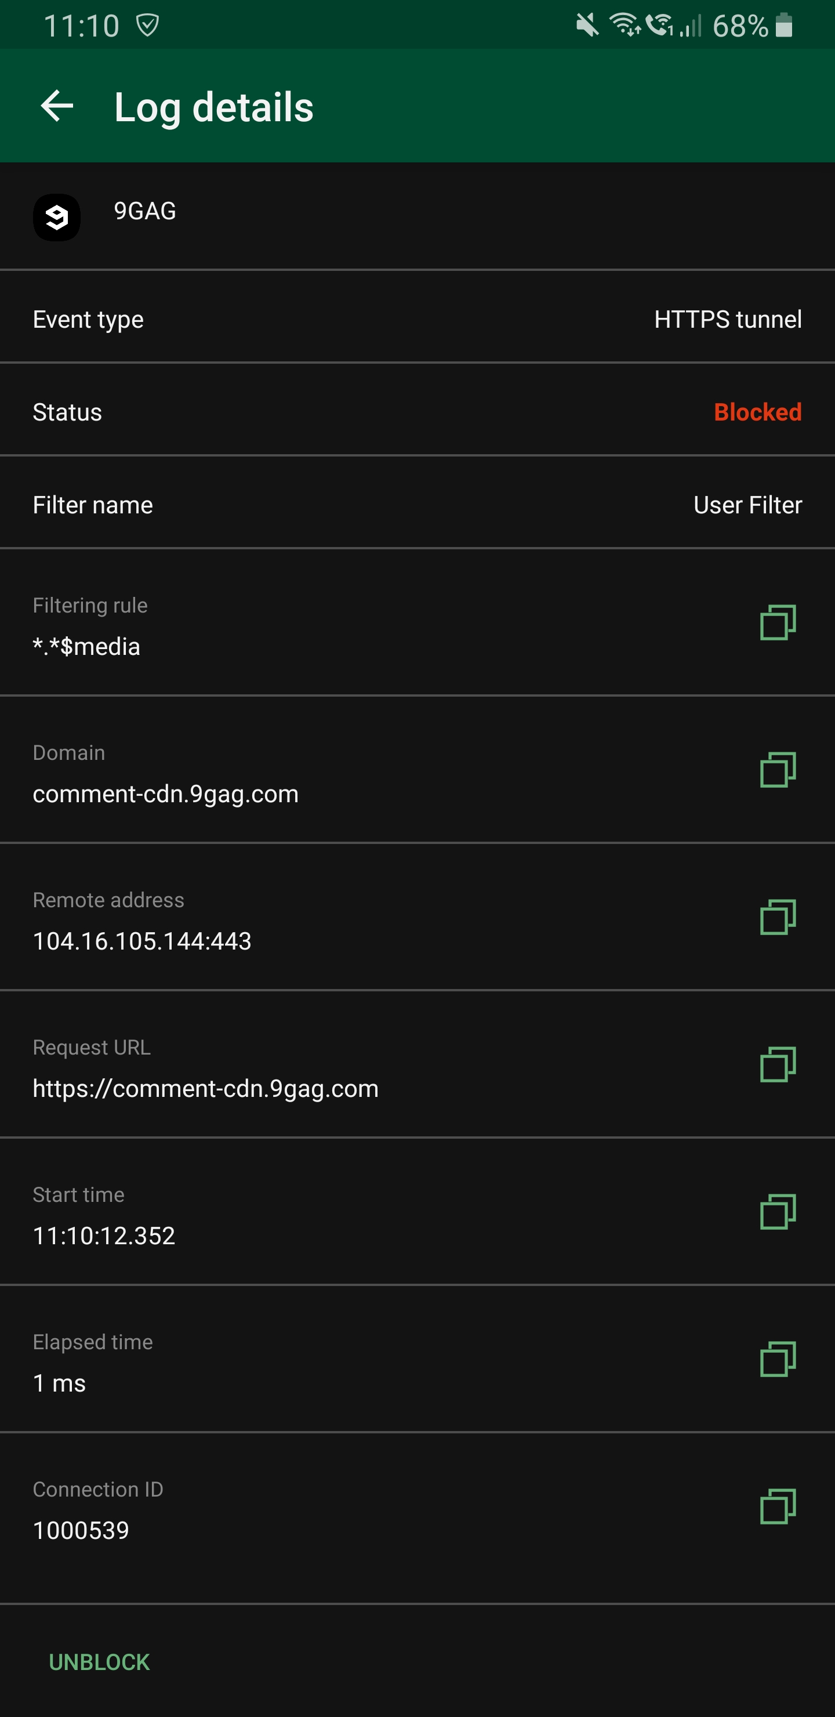Select the Connection ID value 1000539

coord(81,1530)
